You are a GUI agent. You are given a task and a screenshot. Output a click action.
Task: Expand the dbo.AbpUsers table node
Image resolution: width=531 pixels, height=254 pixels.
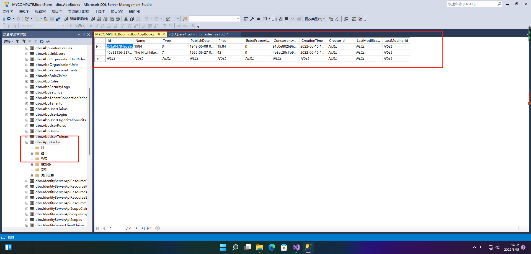27,131
